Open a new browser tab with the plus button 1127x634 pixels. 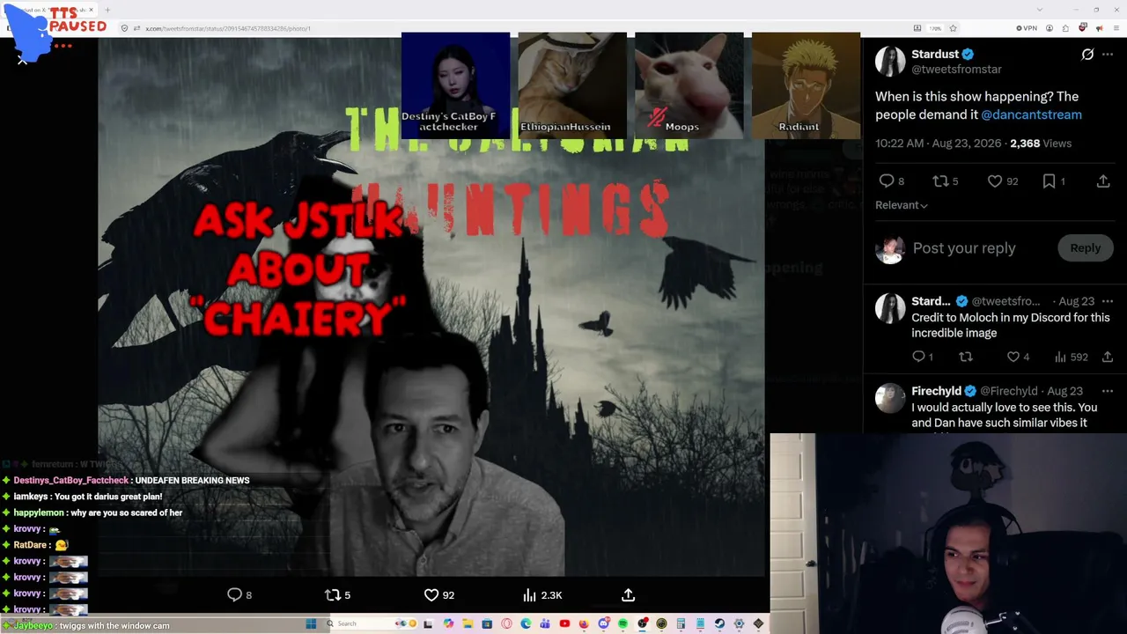point(107,10)
